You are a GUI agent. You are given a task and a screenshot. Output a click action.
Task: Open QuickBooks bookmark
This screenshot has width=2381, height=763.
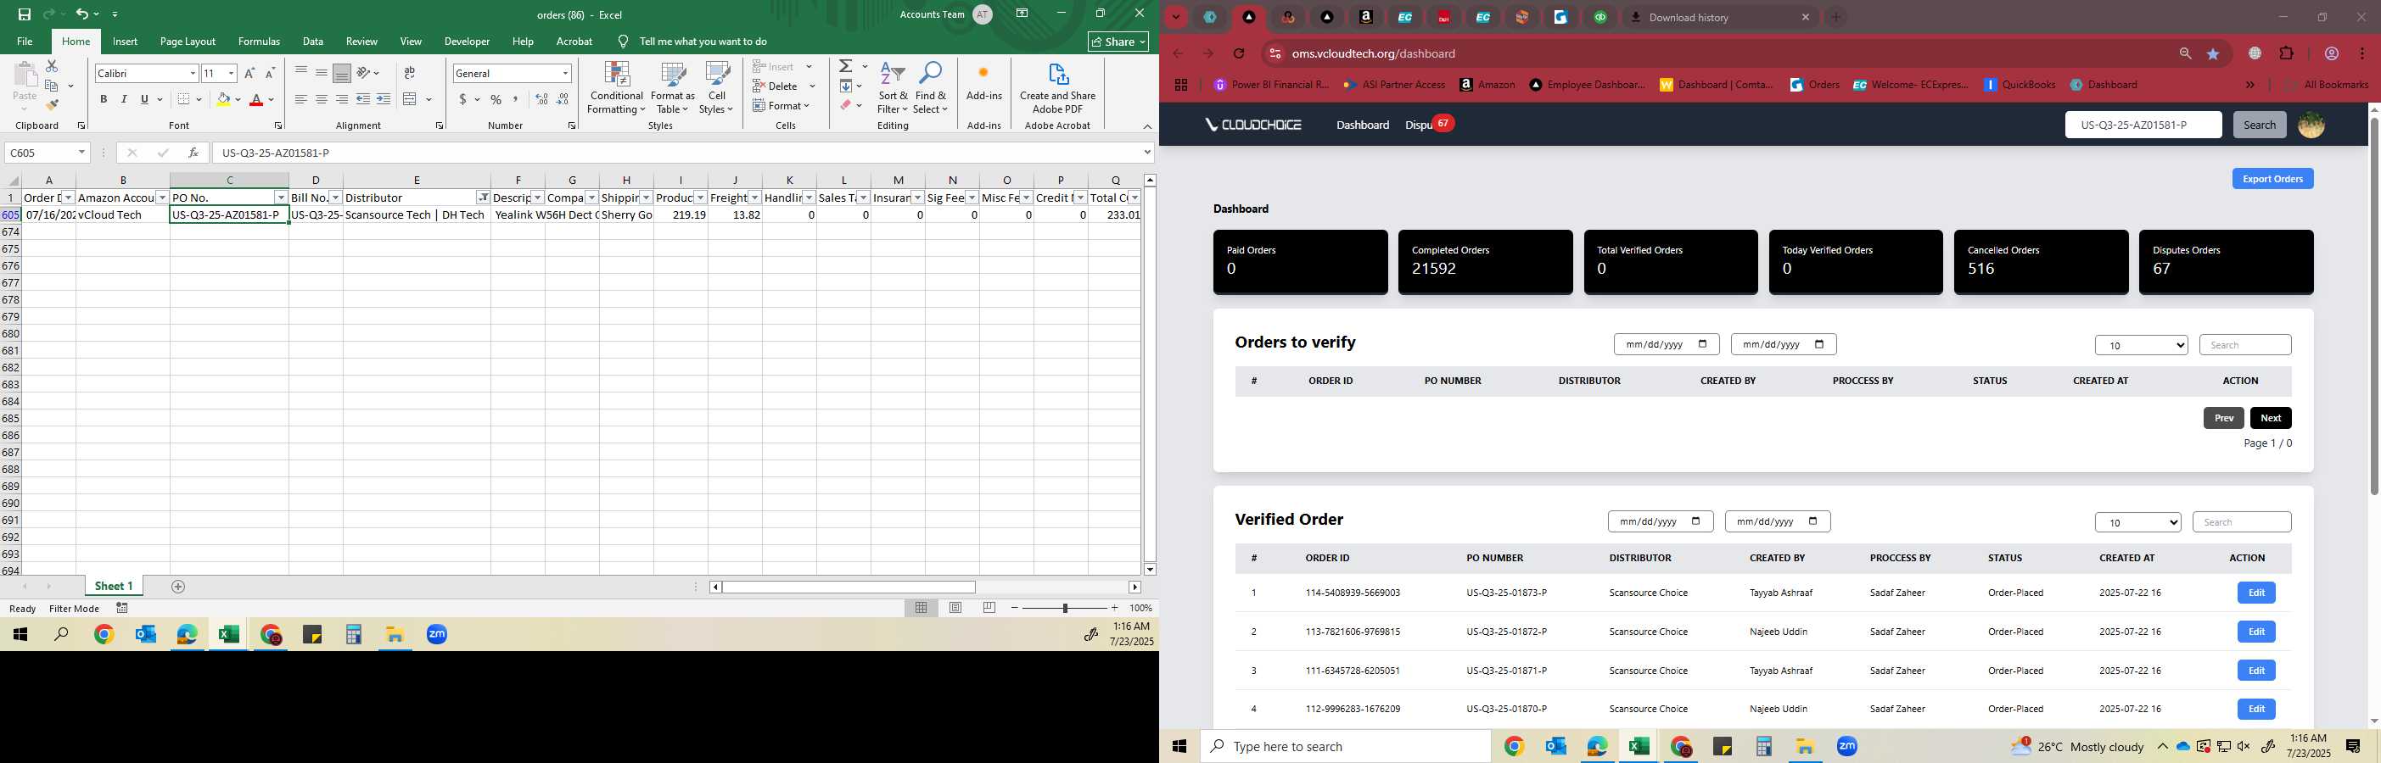(x=2020, y=85)
